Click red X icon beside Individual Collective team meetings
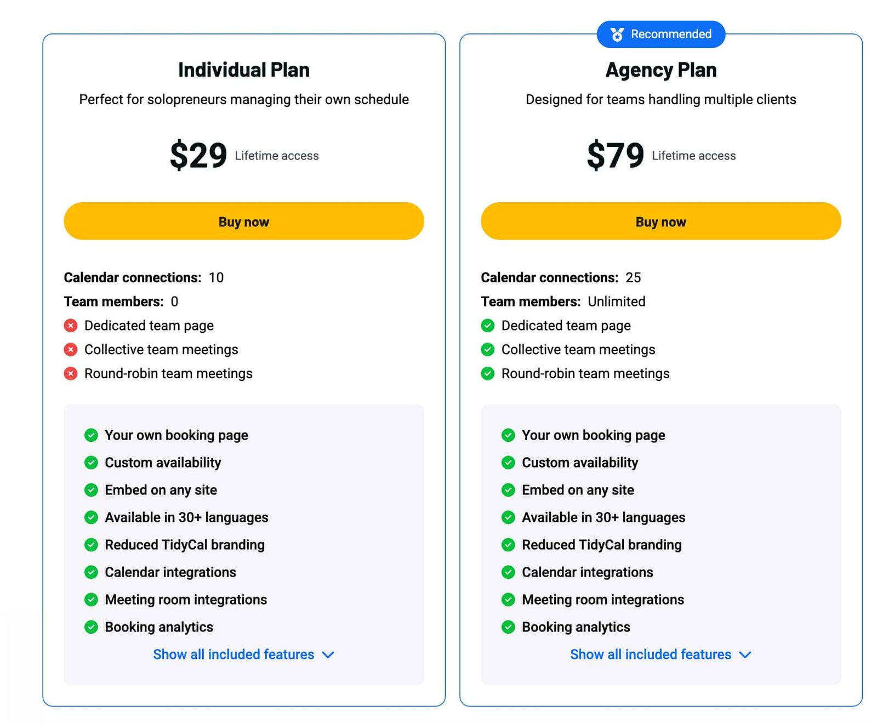This screenshot has height=723, width=877. click(x=71, y=350)
